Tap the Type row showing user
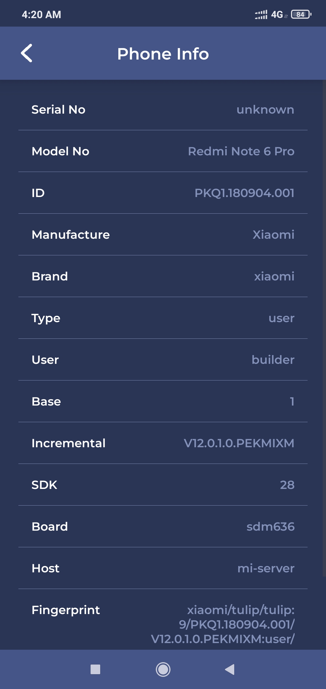The height and width of the screenshot is (689, 326). 163,318
